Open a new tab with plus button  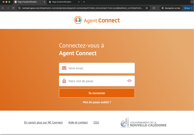click(84, 2)
